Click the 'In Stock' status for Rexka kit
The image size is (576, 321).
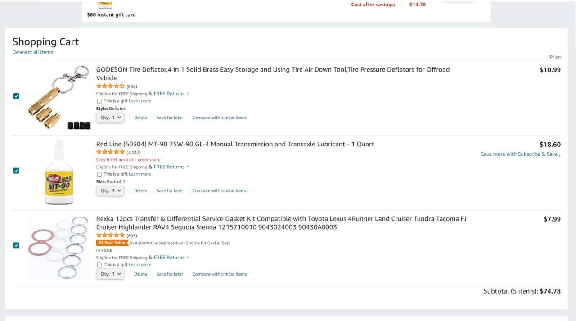(x=104, y=250)
